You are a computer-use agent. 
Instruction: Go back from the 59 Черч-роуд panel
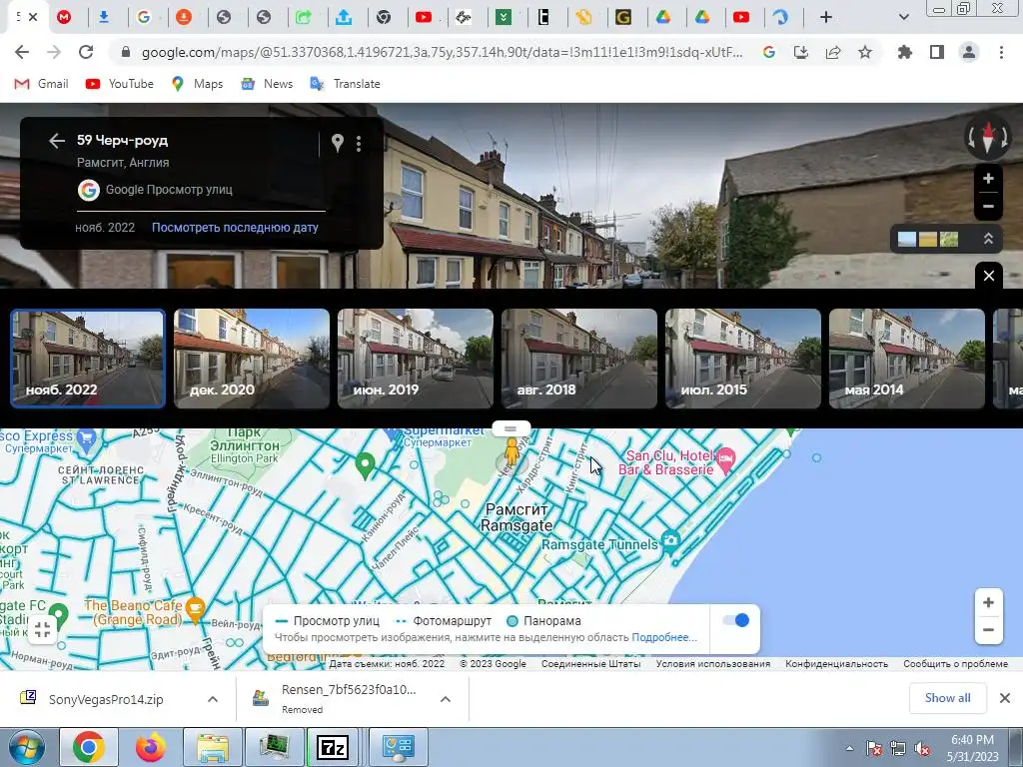57,140
